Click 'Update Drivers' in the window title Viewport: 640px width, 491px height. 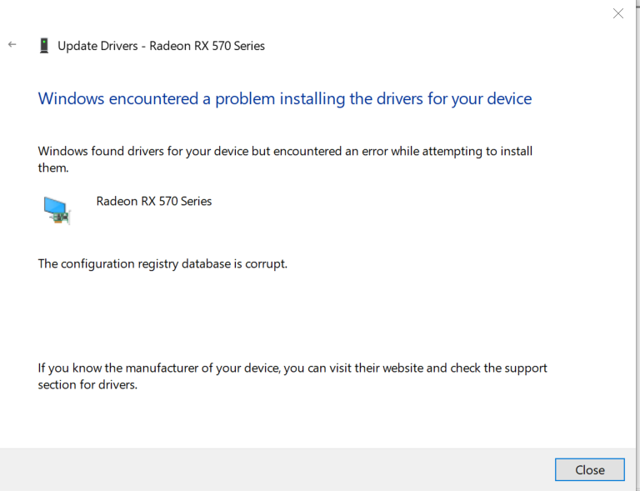tap(97, 46)
